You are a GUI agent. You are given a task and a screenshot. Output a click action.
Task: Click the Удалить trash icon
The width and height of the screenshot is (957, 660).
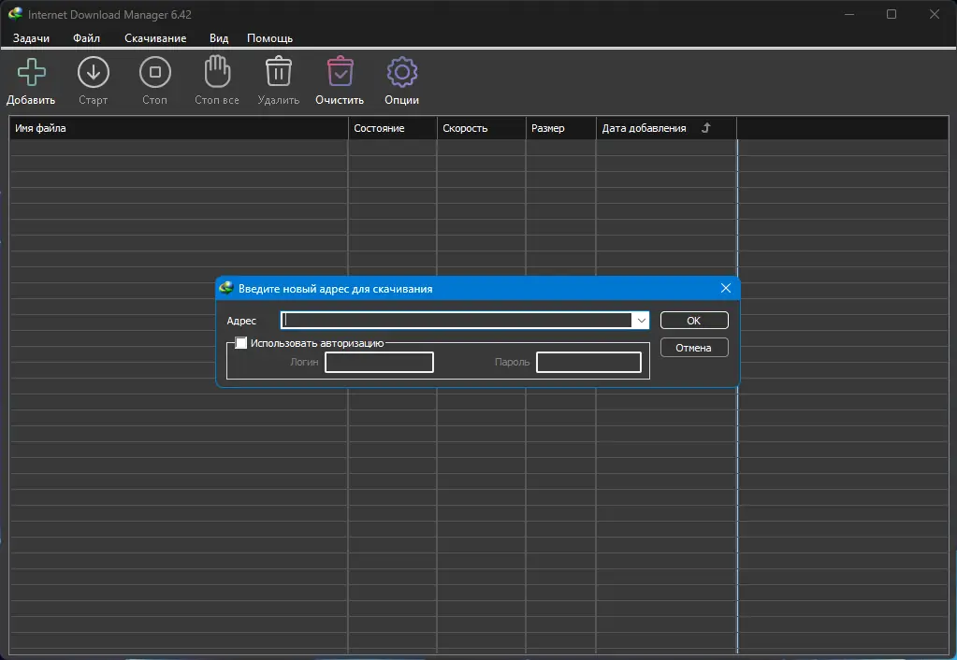(x=279, y=71)
